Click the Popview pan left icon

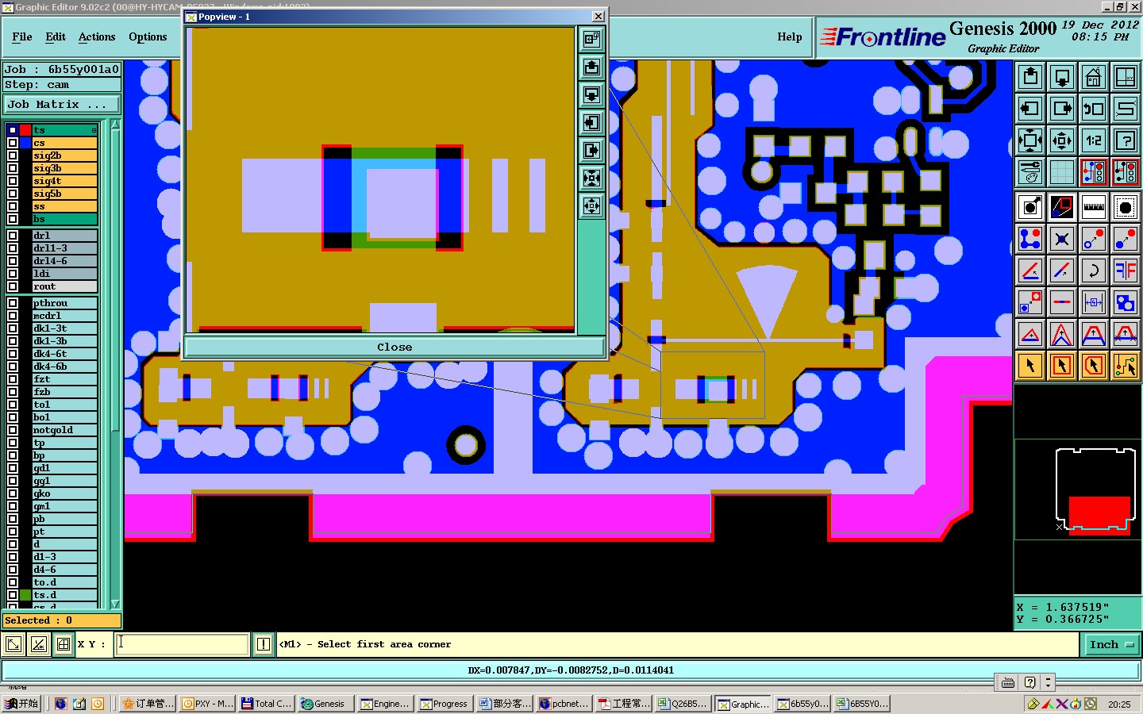591,123
